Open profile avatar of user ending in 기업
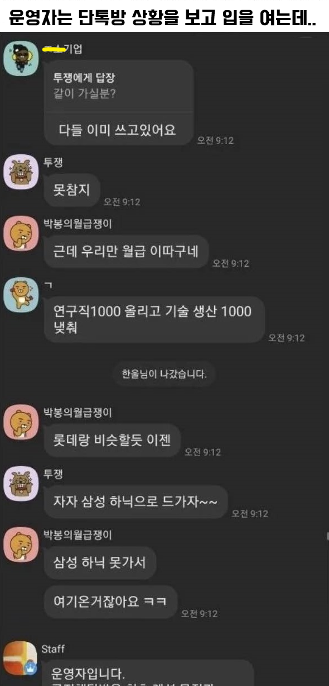 click(21, 59)
